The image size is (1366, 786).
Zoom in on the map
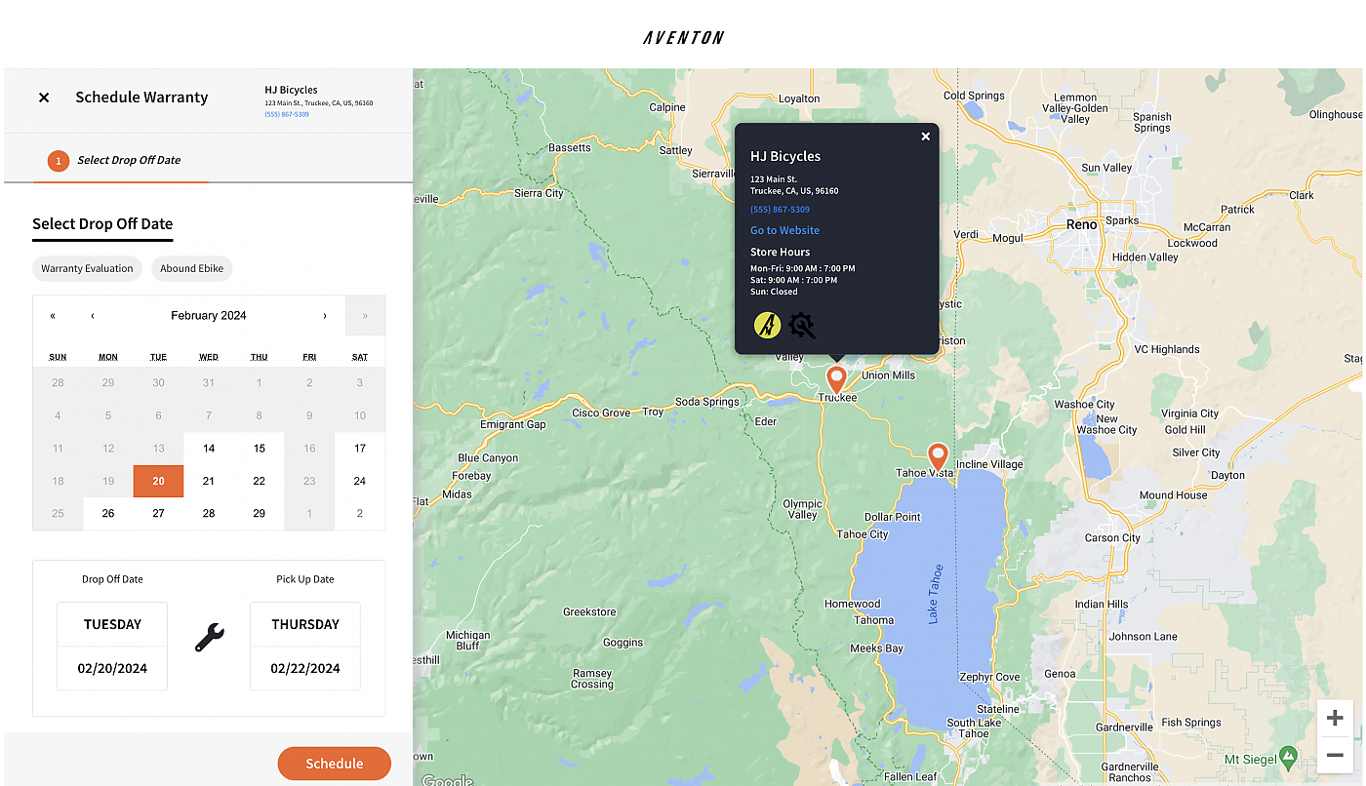(1335, 719)
